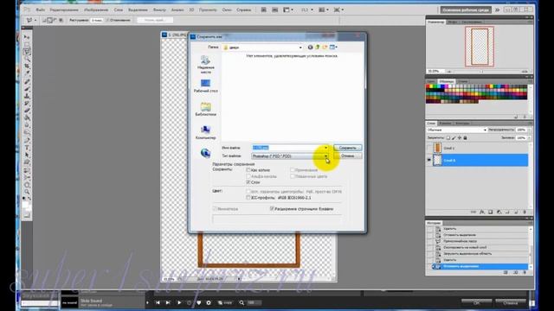Click the lock all padlock icon

click(466, 138)
